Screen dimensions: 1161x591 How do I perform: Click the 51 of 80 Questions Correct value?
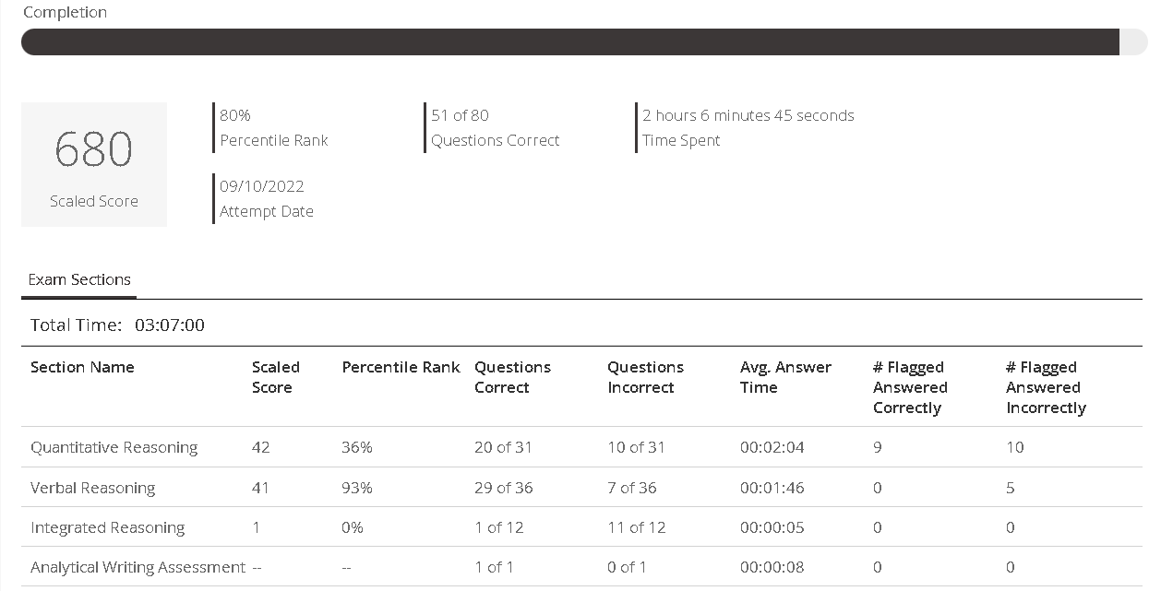pos(460,115)
